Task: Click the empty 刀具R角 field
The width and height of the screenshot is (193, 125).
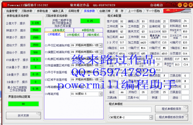Action: pos(122,98)
